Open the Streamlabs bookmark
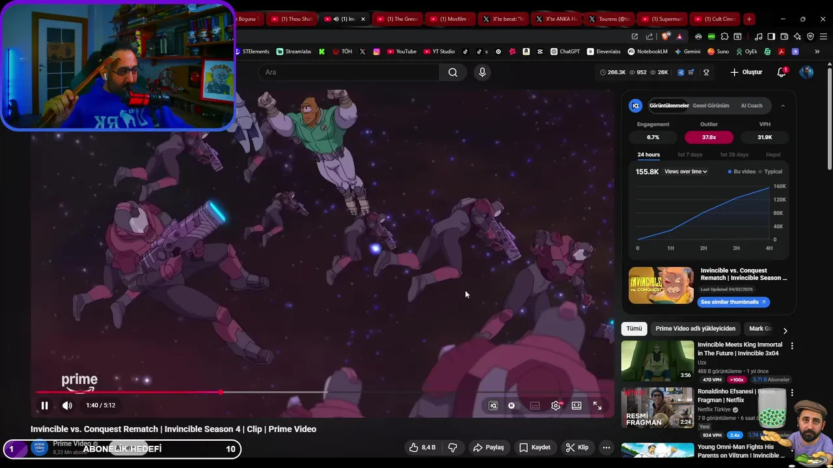The width and height of the screenshot is (833, 468). coord(294,51)
